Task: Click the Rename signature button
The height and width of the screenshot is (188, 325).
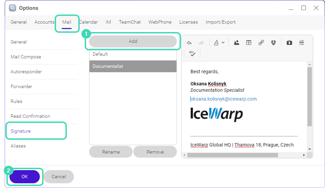Action: coord(111,152)
